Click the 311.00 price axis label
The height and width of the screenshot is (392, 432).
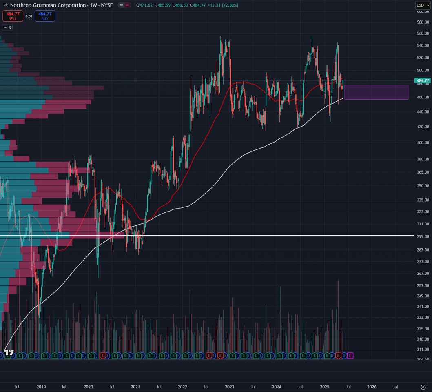(x=423, y=224)
